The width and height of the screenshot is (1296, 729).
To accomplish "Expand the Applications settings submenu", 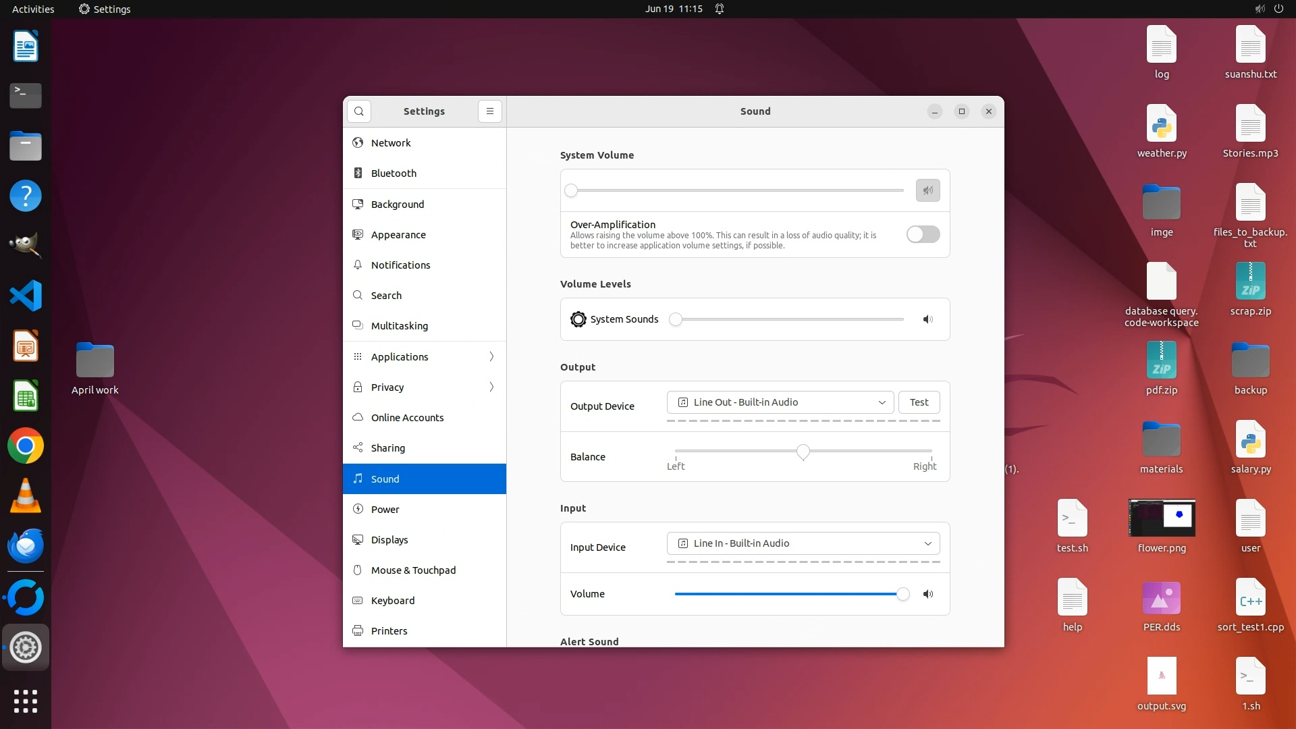I will [x=425, y=356].
